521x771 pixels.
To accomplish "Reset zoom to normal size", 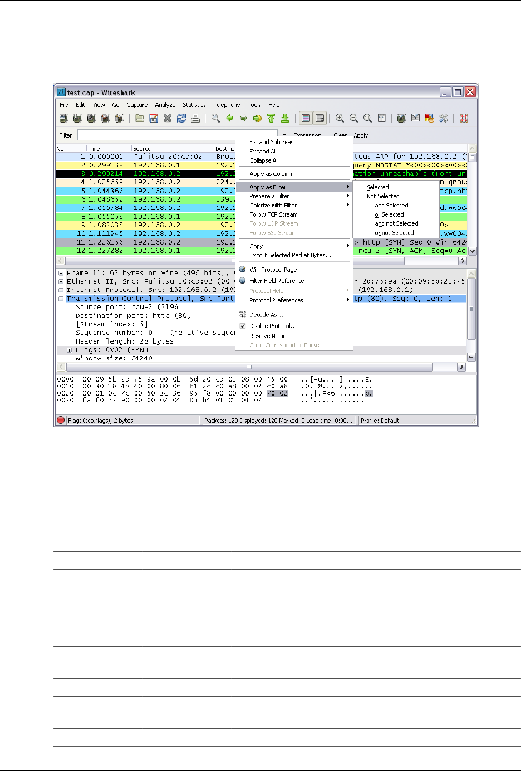I will pos(367,118).
